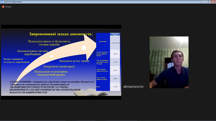Click the 'Zoom Конференция' window title
This screenshot has width=216, height=121.
click(13, 2)
